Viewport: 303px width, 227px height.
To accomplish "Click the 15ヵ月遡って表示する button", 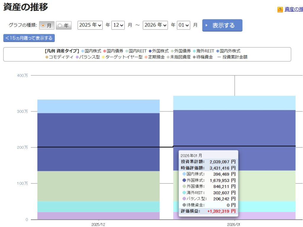I will (29, 38).
